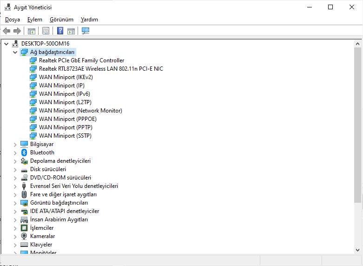
Task: Expand the Bluetooth category chevron
Action: (15, 153)
